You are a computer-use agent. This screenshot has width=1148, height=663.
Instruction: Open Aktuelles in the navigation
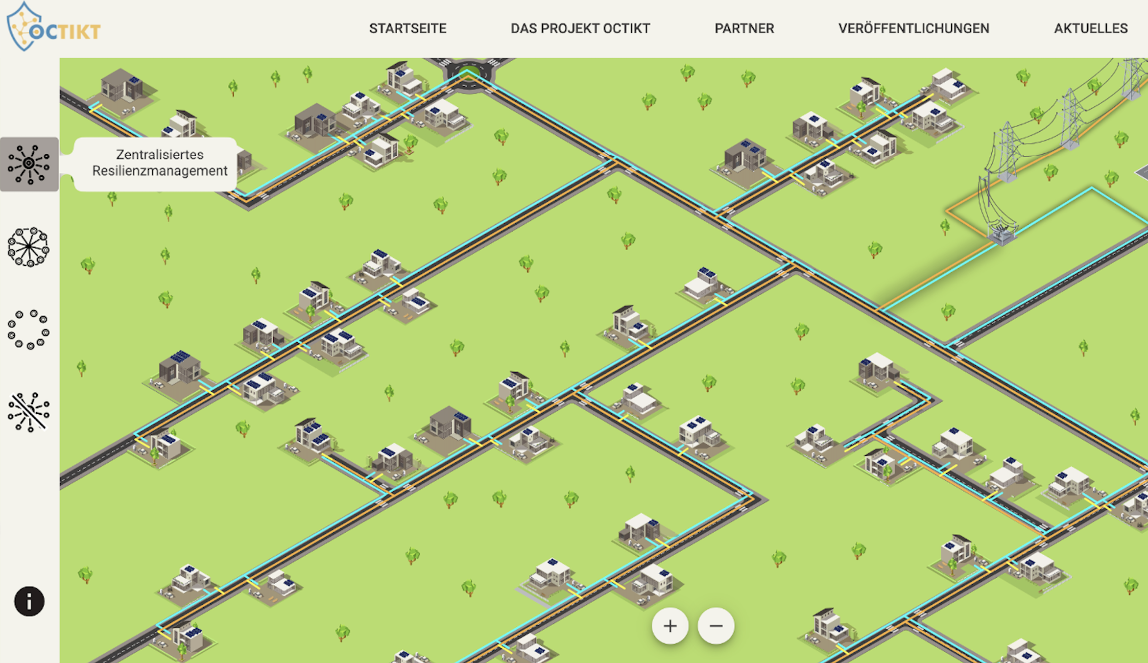[1090, 28]
